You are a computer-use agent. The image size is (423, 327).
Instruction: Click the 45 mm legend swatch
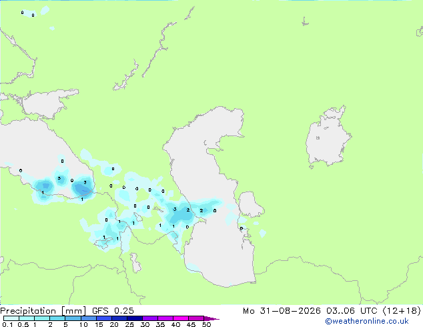tap(196, 318)
